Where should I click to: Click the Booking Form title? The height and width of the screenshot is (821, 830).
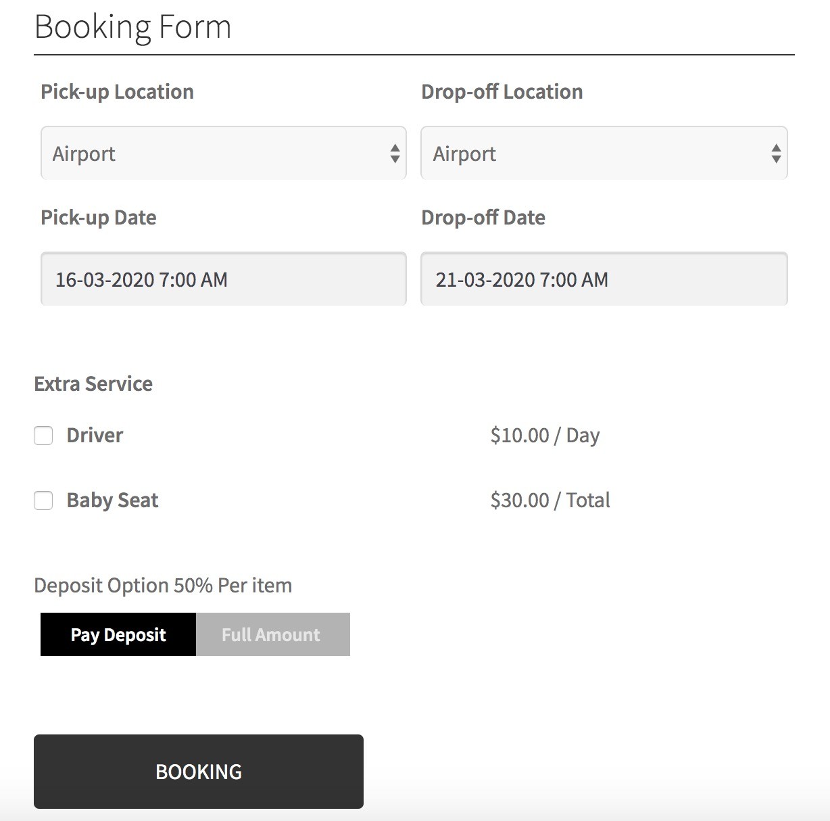click(x=132, y=27)
